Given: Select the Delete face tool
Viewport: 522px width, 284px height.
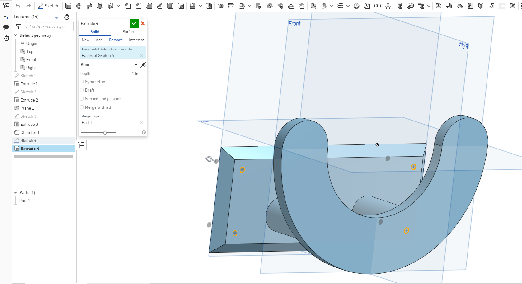Looking at the screenshot, I should [x=280, y=6].
